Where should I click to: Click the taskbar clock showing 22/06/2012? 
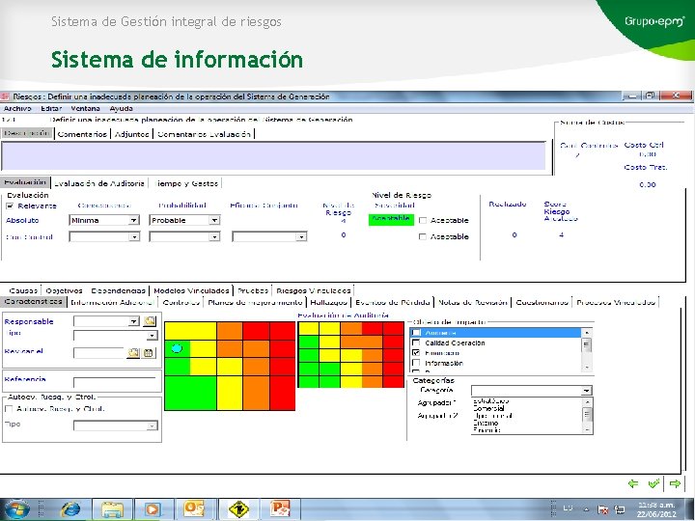(657, 509)
